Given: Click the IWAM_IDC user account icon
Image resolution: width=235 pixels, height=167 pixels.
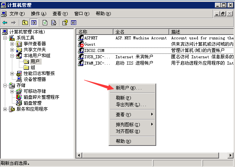Looking at the screenshot, I should click(81, 63).
